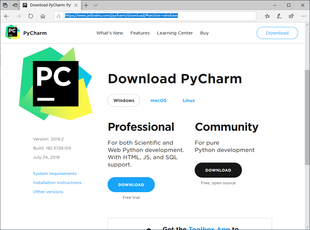Click the Free, open-source caption
Screen dimensions: 310x230
coord(218,183)
